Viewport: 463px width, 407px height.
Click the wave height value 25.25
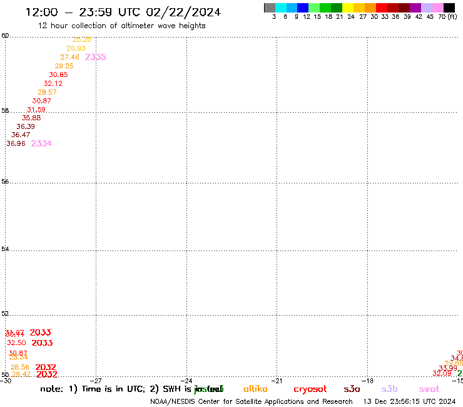coord(82,39)
